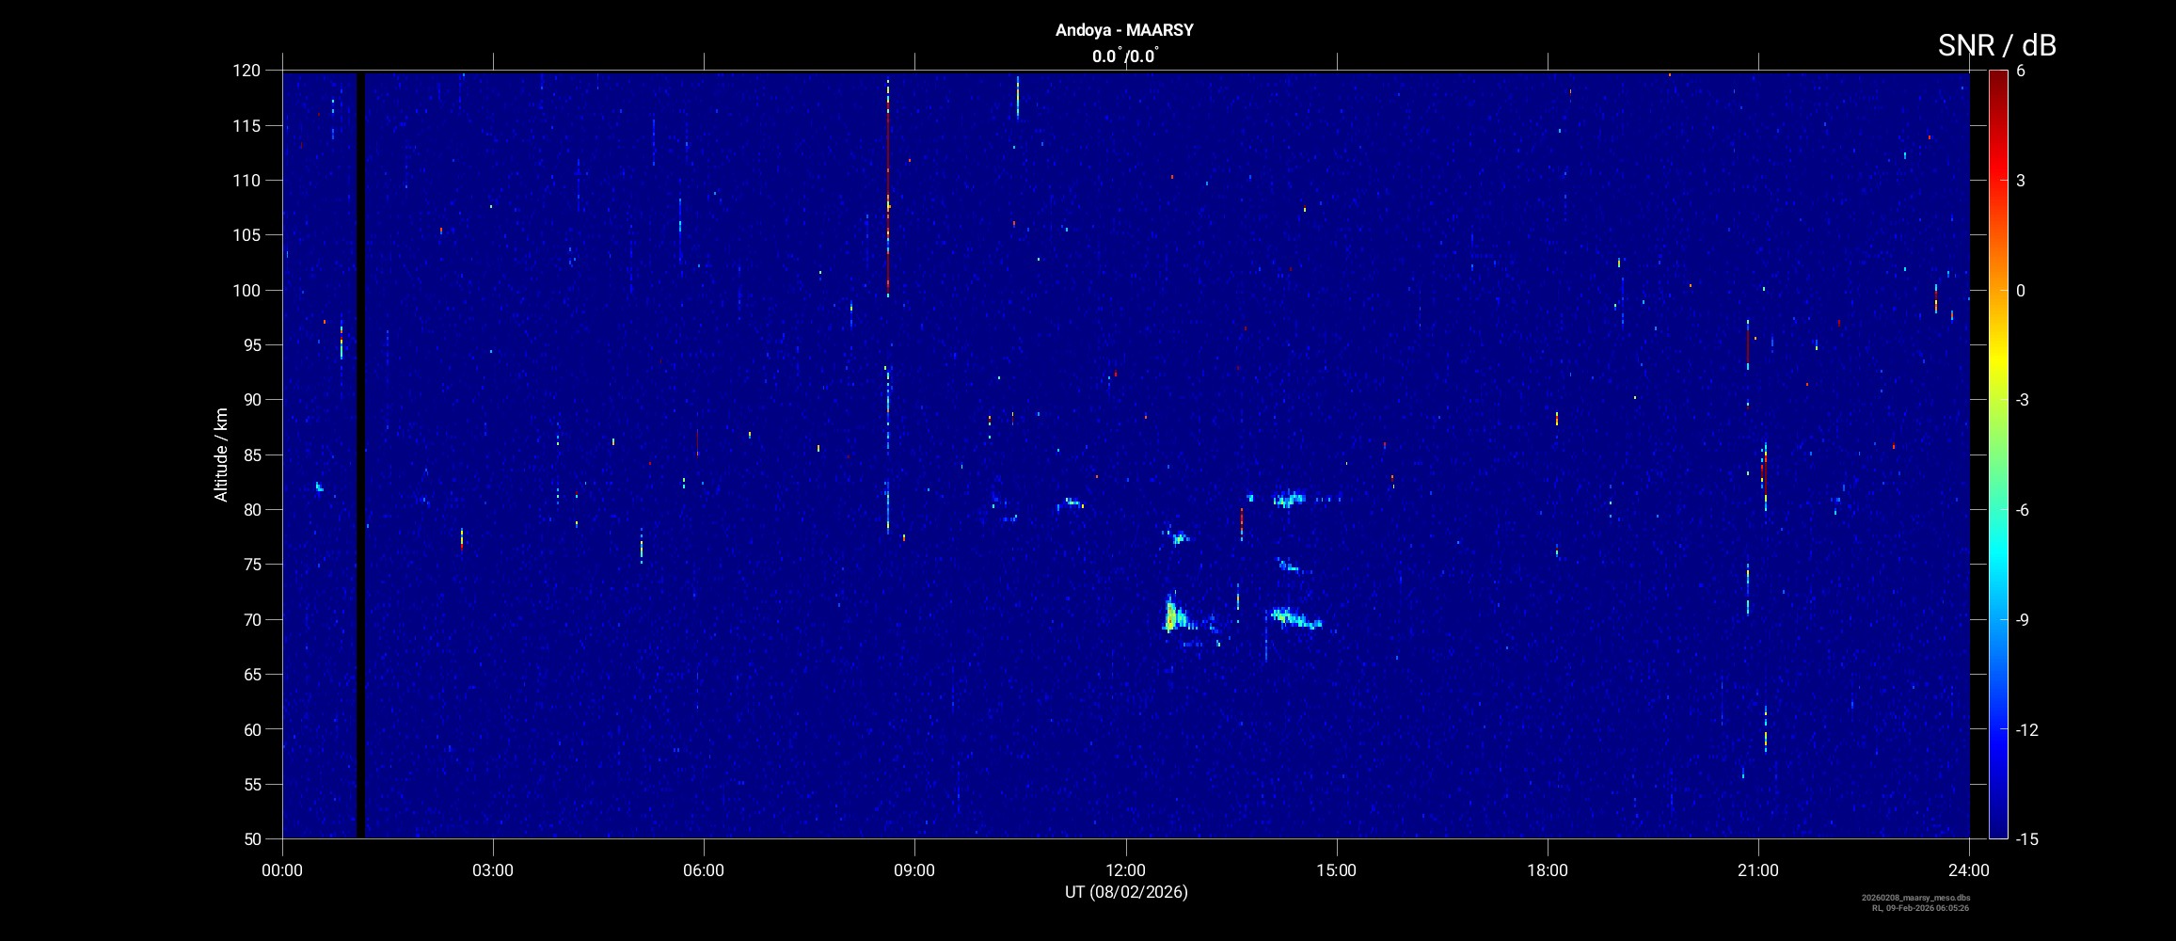Viewport: 2176px width, 941px height.
Task: Click the 85 altitude tick label
Action: click(x=250, y=455)
